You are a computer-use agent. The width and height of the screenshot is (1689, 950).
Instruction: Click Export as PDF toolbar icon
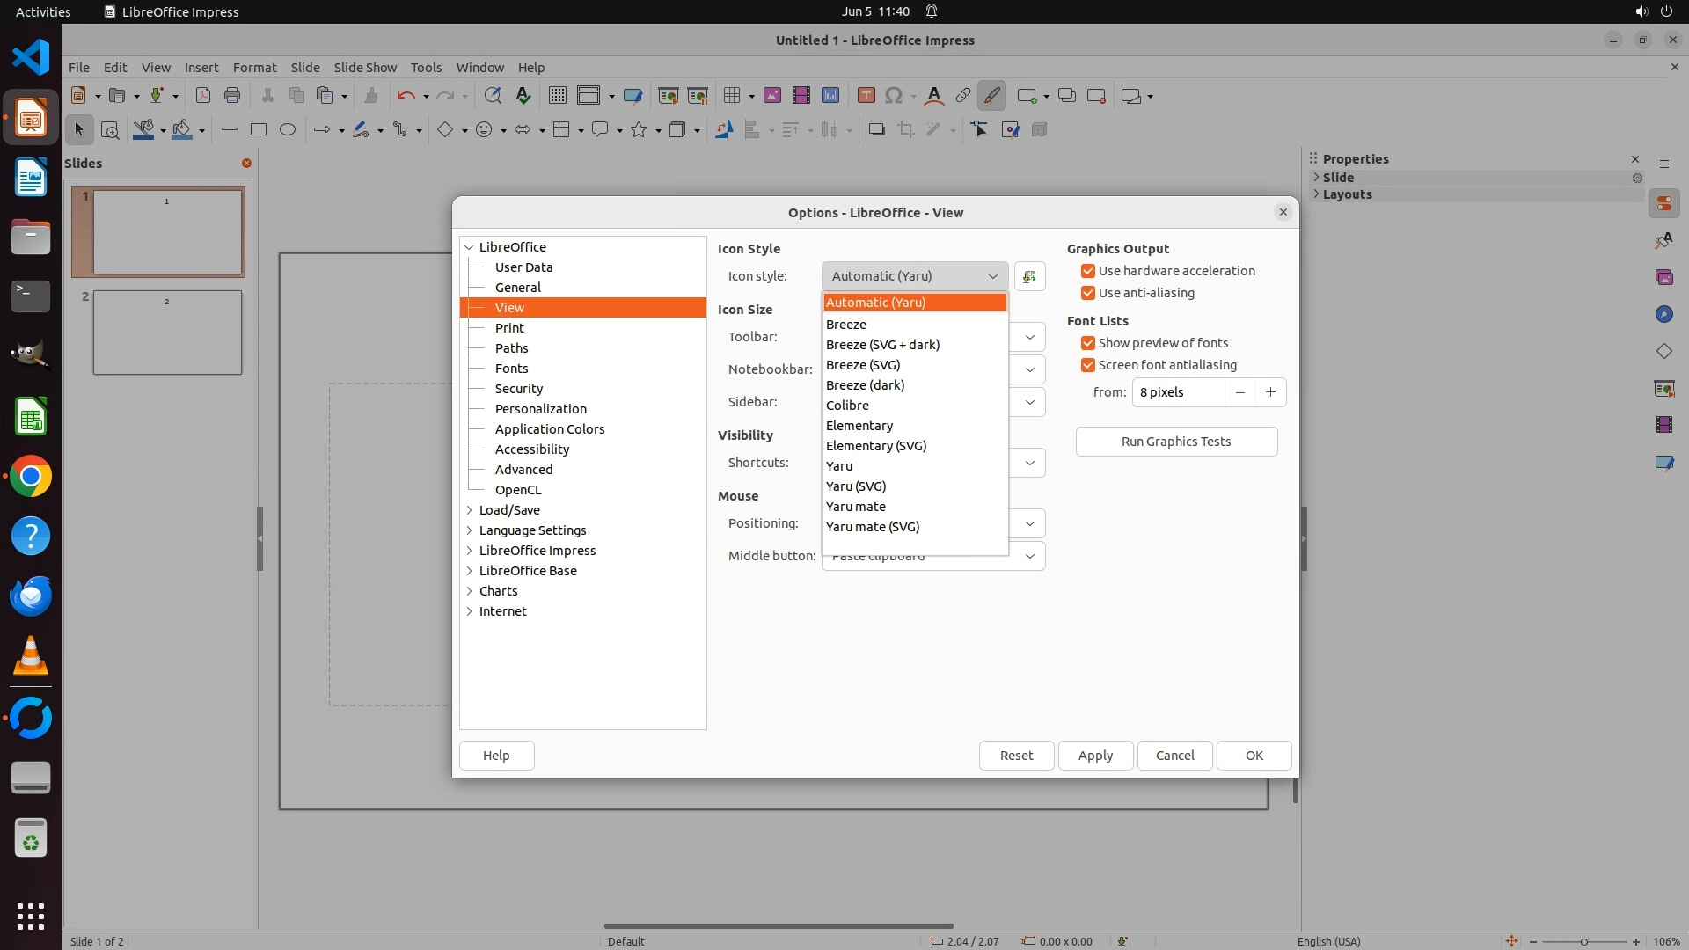(203, 96)
